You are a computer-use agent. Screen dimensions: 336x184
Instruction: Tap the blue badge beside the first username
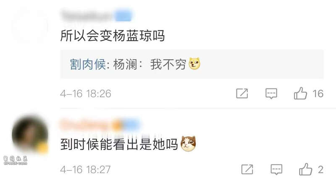point(123,16)
